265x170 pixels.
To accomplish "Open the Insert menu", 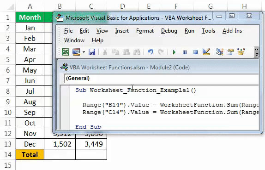I will [122, 31].
